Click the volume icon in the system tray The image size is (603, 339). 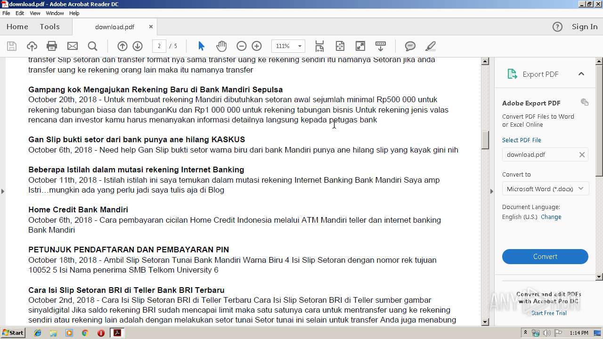547,333
